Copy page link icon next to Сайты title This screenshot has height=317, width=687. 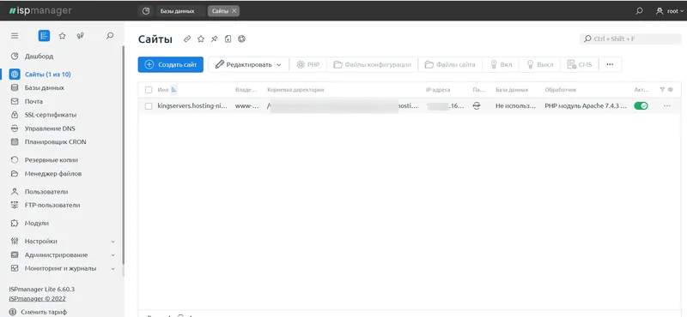pos(187,39)
